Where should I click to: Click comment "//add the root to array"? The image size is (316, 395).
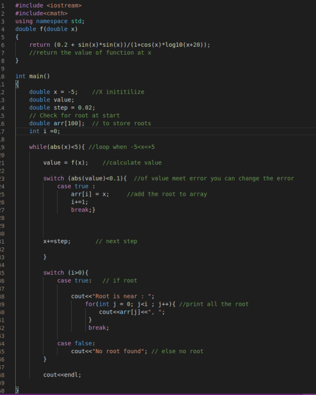(167, 194)
